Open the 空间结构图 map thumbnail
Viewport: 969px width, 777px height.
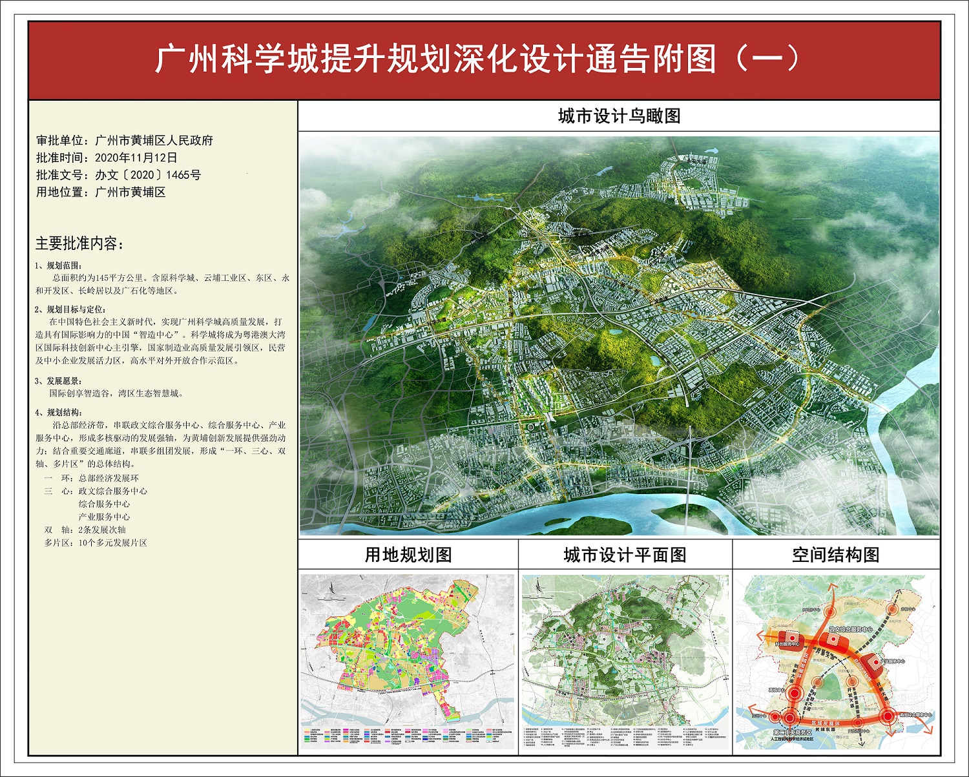(x=836, y=661)
